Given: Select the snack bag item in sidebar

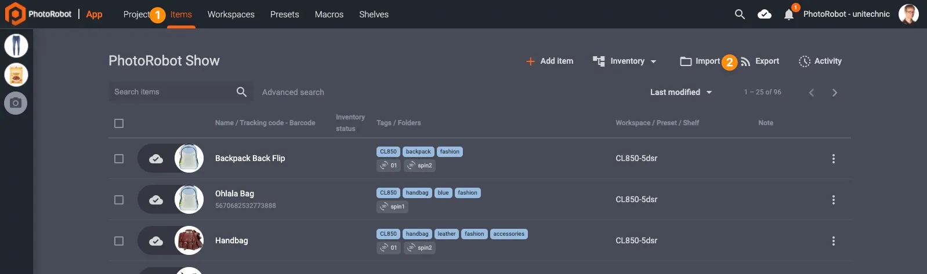Looking at the screenshot, I should 16,74.
